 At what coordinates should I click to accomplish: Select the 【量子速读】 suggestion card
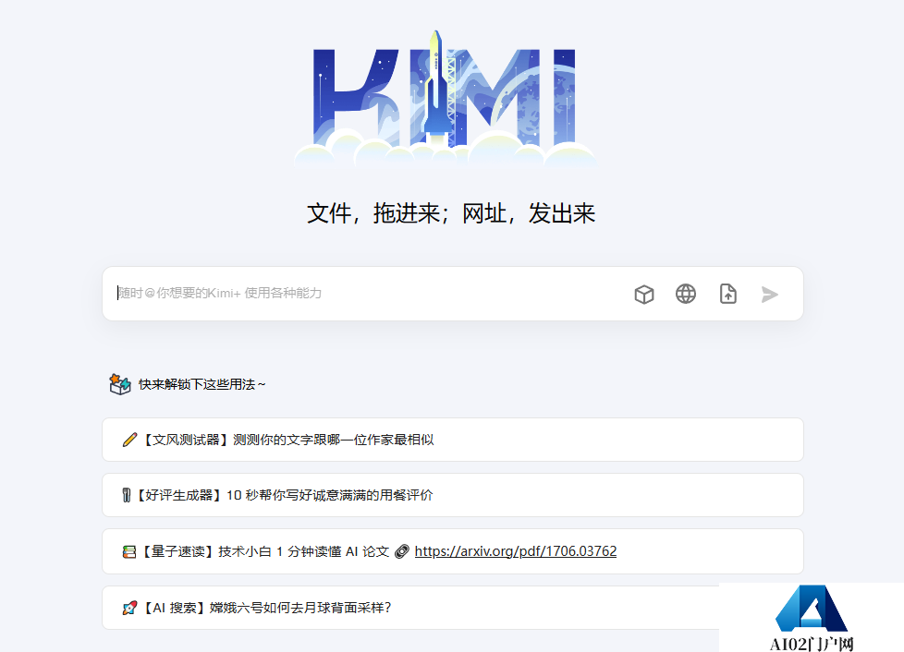pos(453,551)
